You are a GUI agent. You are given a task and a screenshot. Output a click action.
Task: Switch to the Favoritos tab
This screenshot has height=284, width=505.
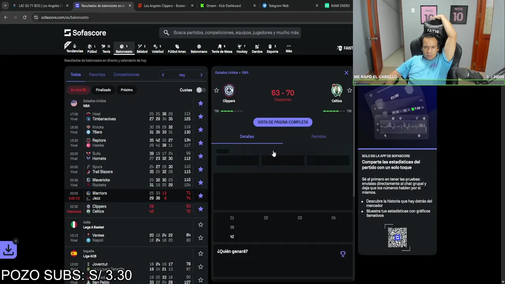pos(97,75)
